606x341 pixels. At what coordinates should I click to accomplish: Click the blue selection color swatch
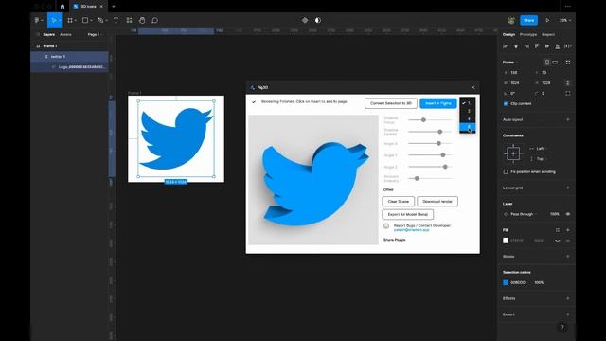tap(506, 282)
